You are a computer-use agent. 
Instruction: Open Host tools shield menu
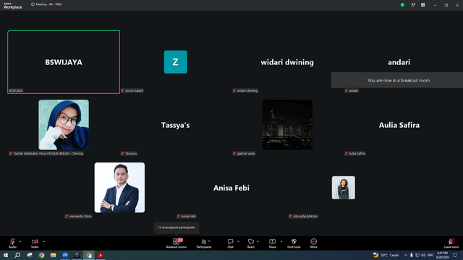coord(294,243)
